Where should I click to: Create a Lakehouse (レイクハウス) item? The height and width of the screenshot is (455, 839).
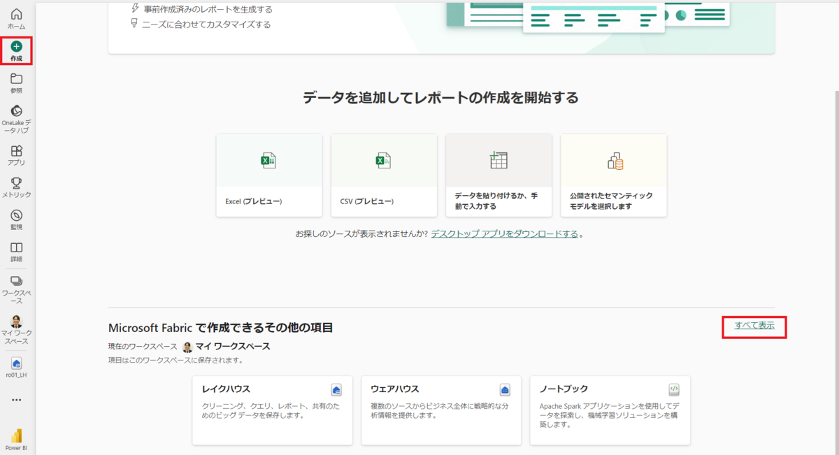(x=273, y=410)
